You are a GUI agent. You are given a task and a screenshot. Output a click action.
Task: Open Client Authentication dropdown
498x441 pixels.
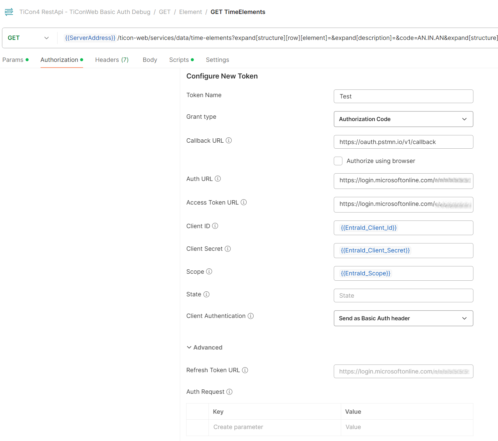[x=403, y=318]
